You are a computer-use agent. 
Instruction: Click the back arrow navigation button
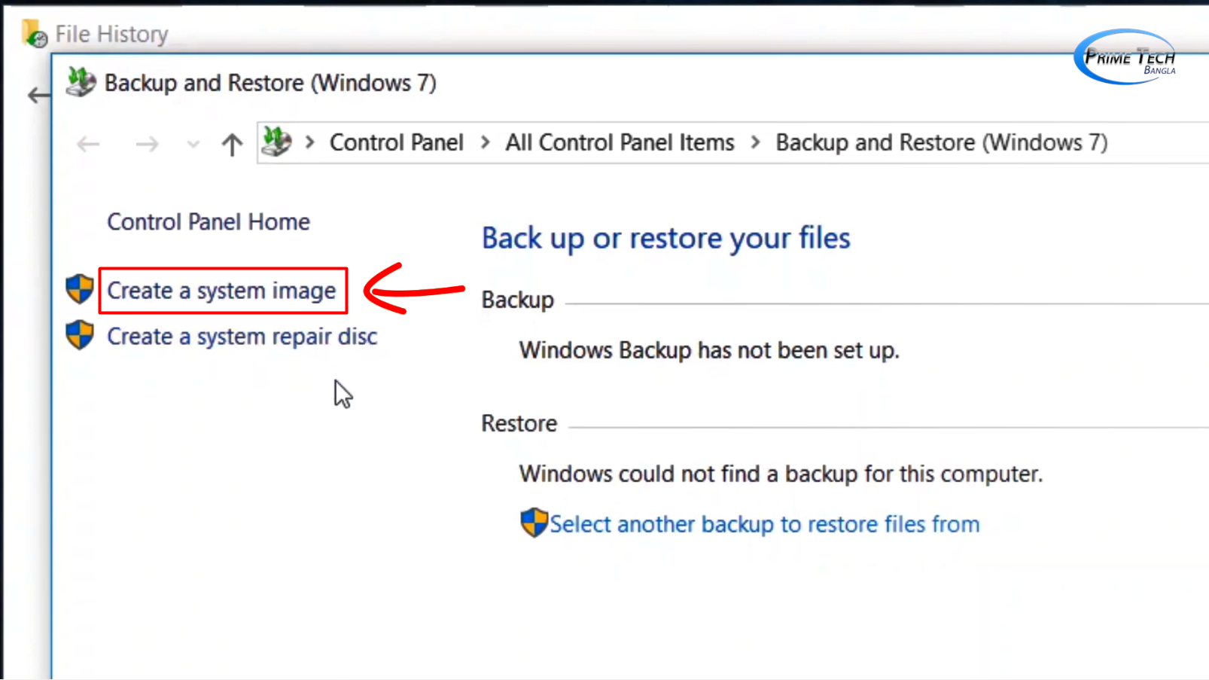(x=88, y=144)
